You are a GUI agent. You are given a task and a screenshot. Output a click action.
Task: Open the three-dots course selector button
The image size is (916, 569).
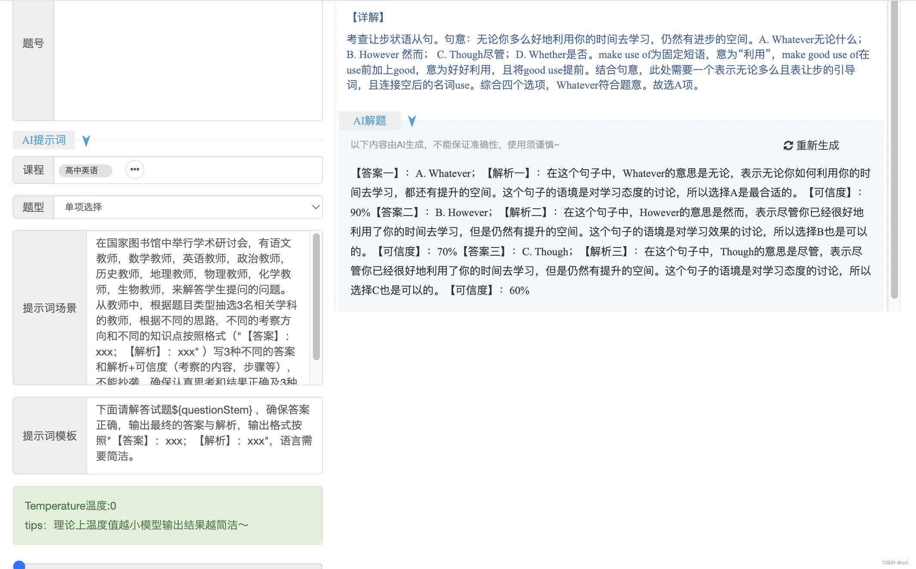click(135, 170)
